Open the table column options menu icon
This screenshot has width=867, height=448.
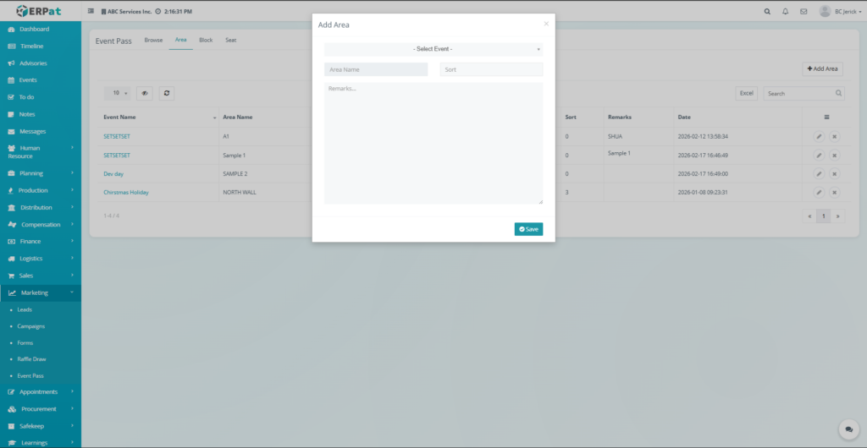(826, 117)
